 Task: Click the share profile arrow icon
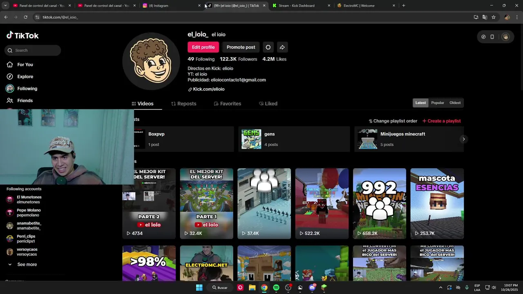pos(282,47)
